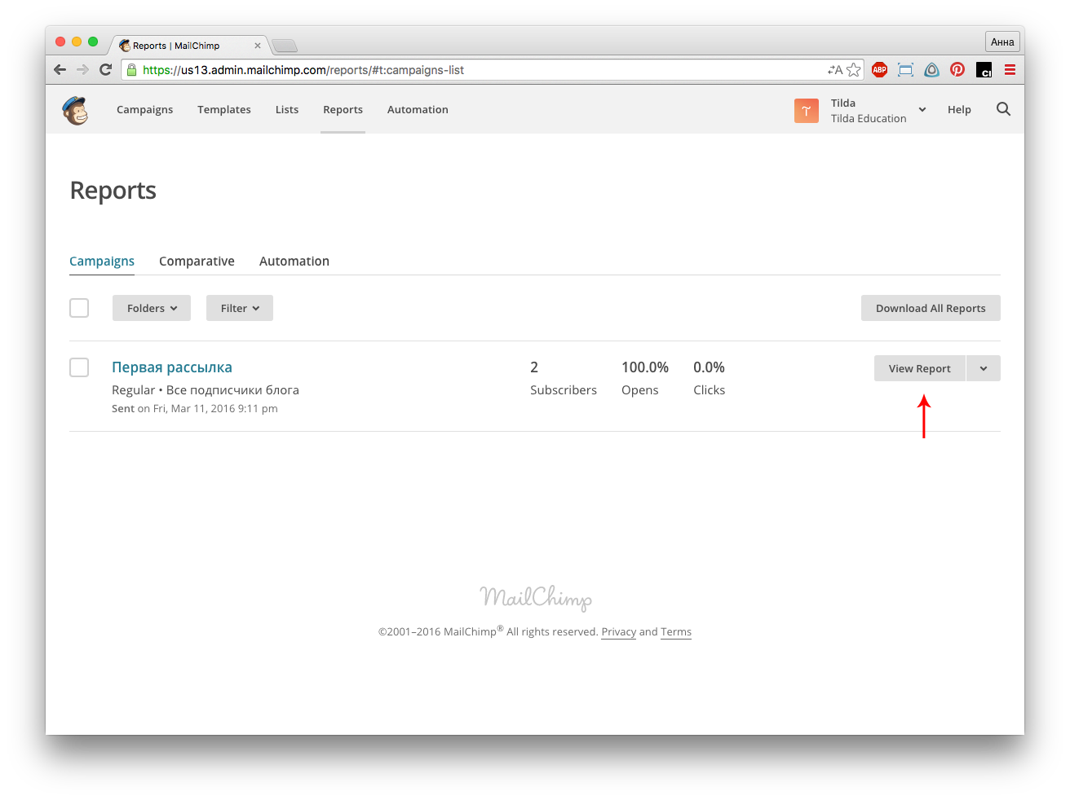Go back using browser back arrow
Image resolution: width=1070 pixels, height=800 pixels.
point(60,70)
